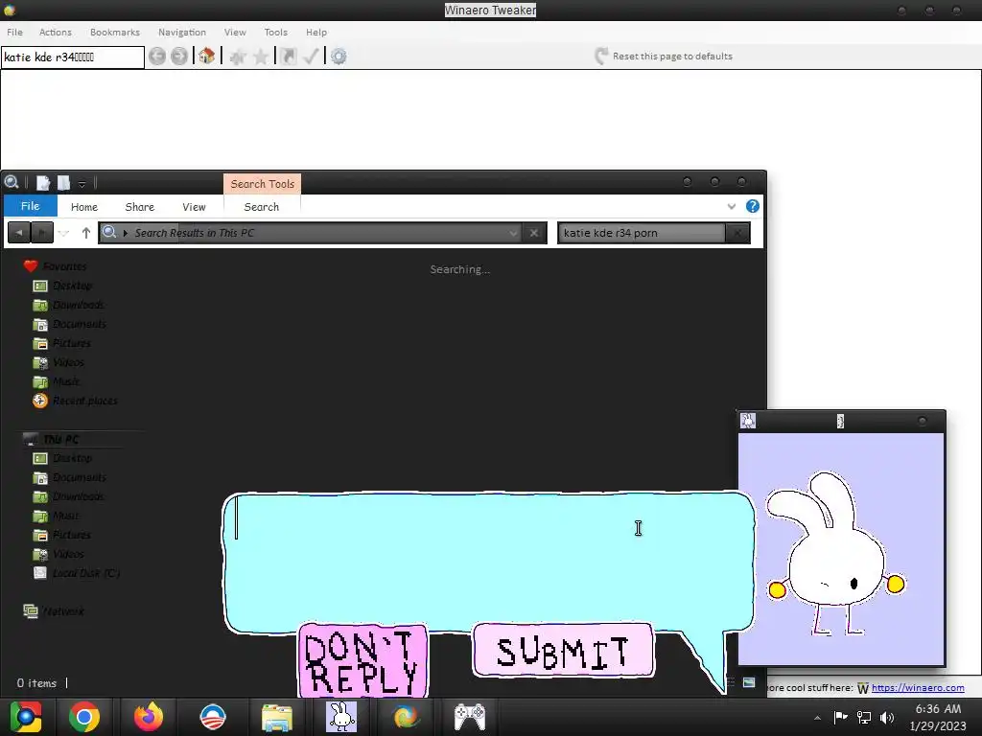The image size is (982, 736).
Task: Switch to the Explorer View ribbon tab
Action: click(194, 207)
